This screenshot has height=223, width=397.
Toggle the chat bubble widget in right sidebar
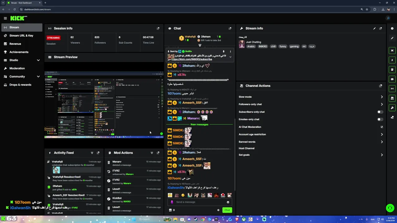392,79
